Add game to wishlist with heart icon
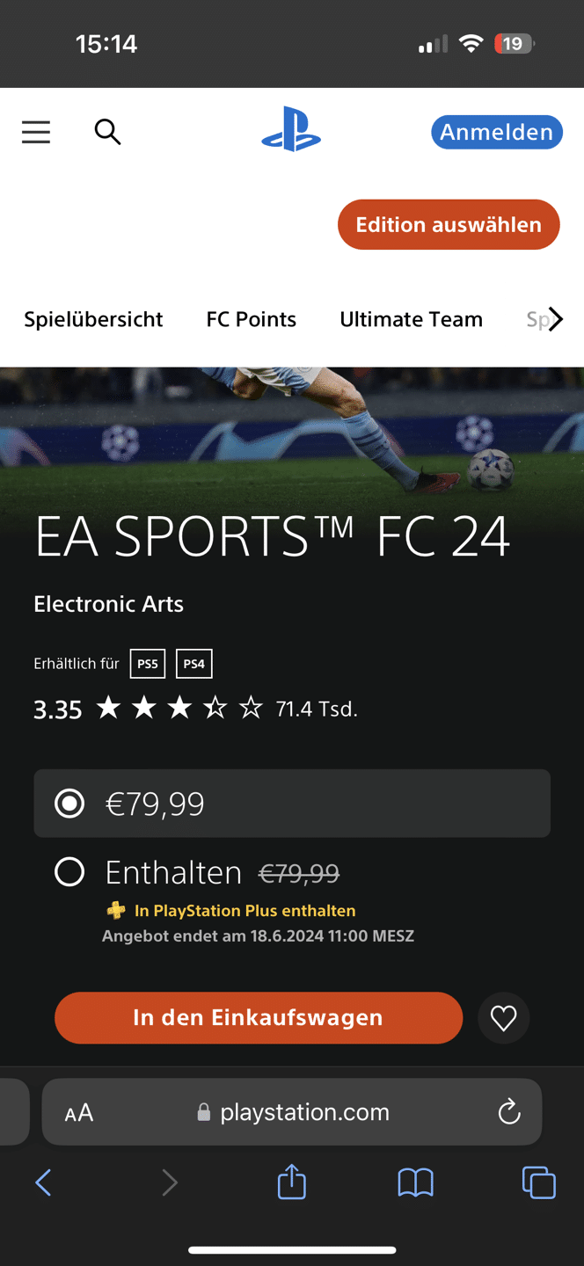This screenshot has height=1266, width=584. [503, 1018]
